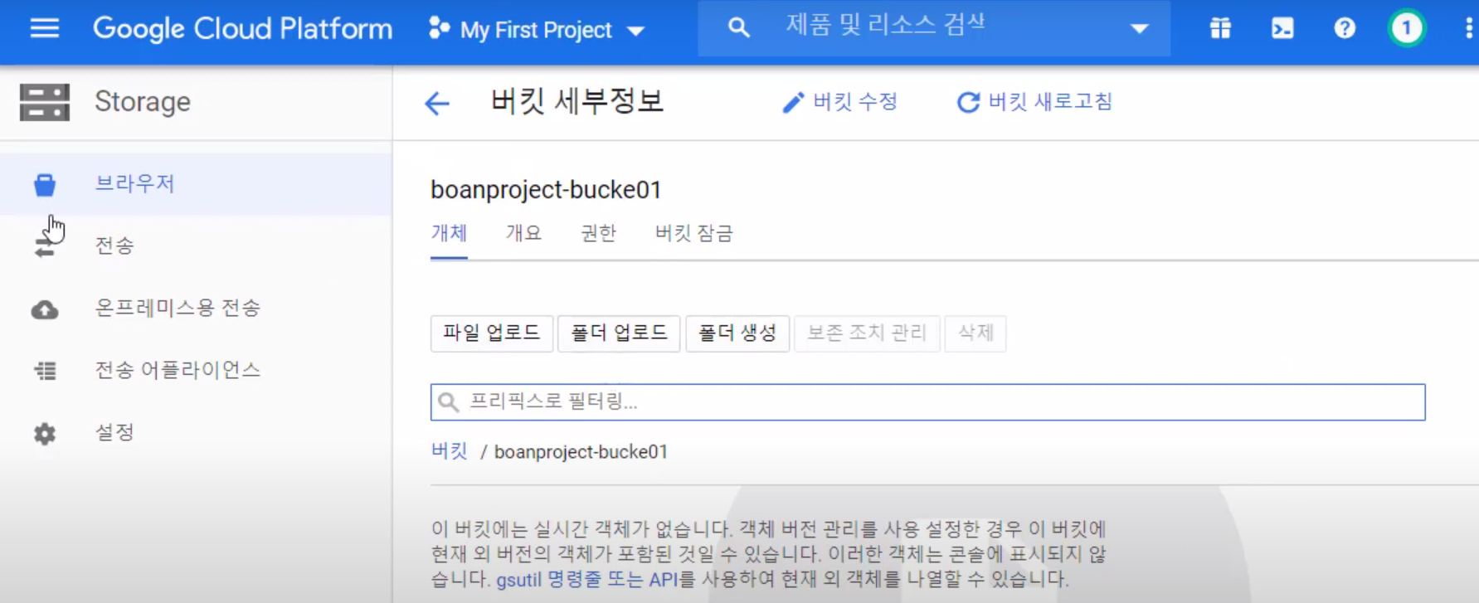Click the project hexagon icon
The width and height of the screenshot is (1479, 603).
pyautogui.click(x=439, y=29)
